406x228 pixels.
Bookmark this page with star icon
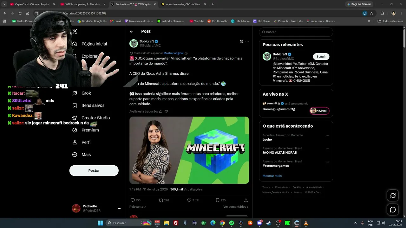tap(371, 13)
